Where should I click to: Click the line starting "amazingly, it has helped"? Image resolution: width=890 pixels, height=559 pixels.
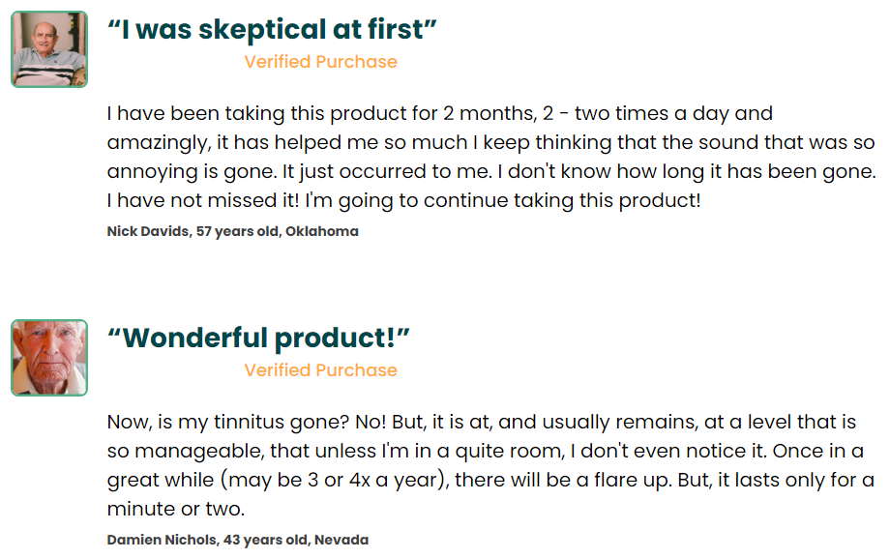point(491,142)
